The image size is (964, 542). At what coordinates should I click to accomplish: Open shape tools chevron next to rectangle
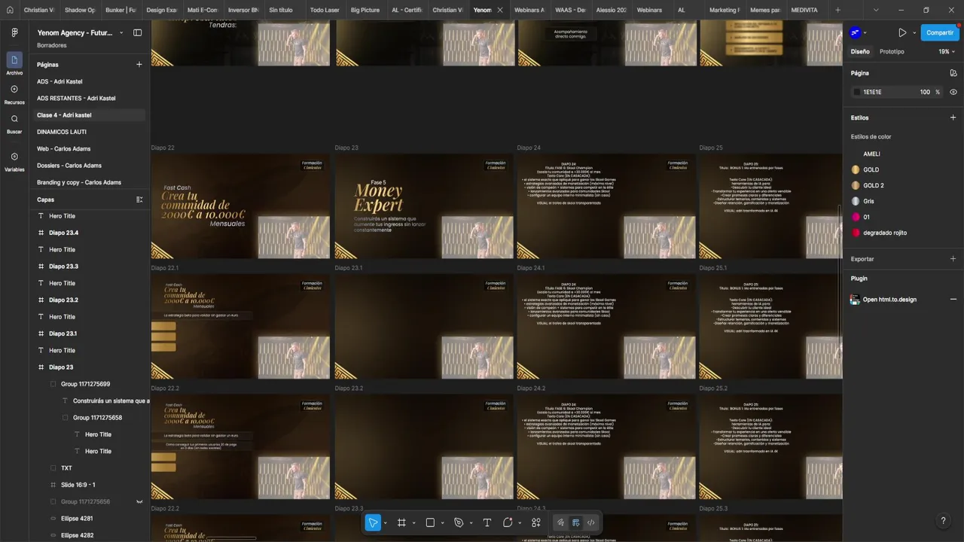pos(442,523)
